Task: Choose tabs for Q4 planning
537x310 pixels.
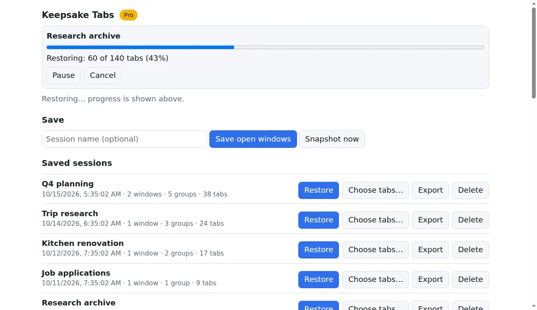Action: 375,190
